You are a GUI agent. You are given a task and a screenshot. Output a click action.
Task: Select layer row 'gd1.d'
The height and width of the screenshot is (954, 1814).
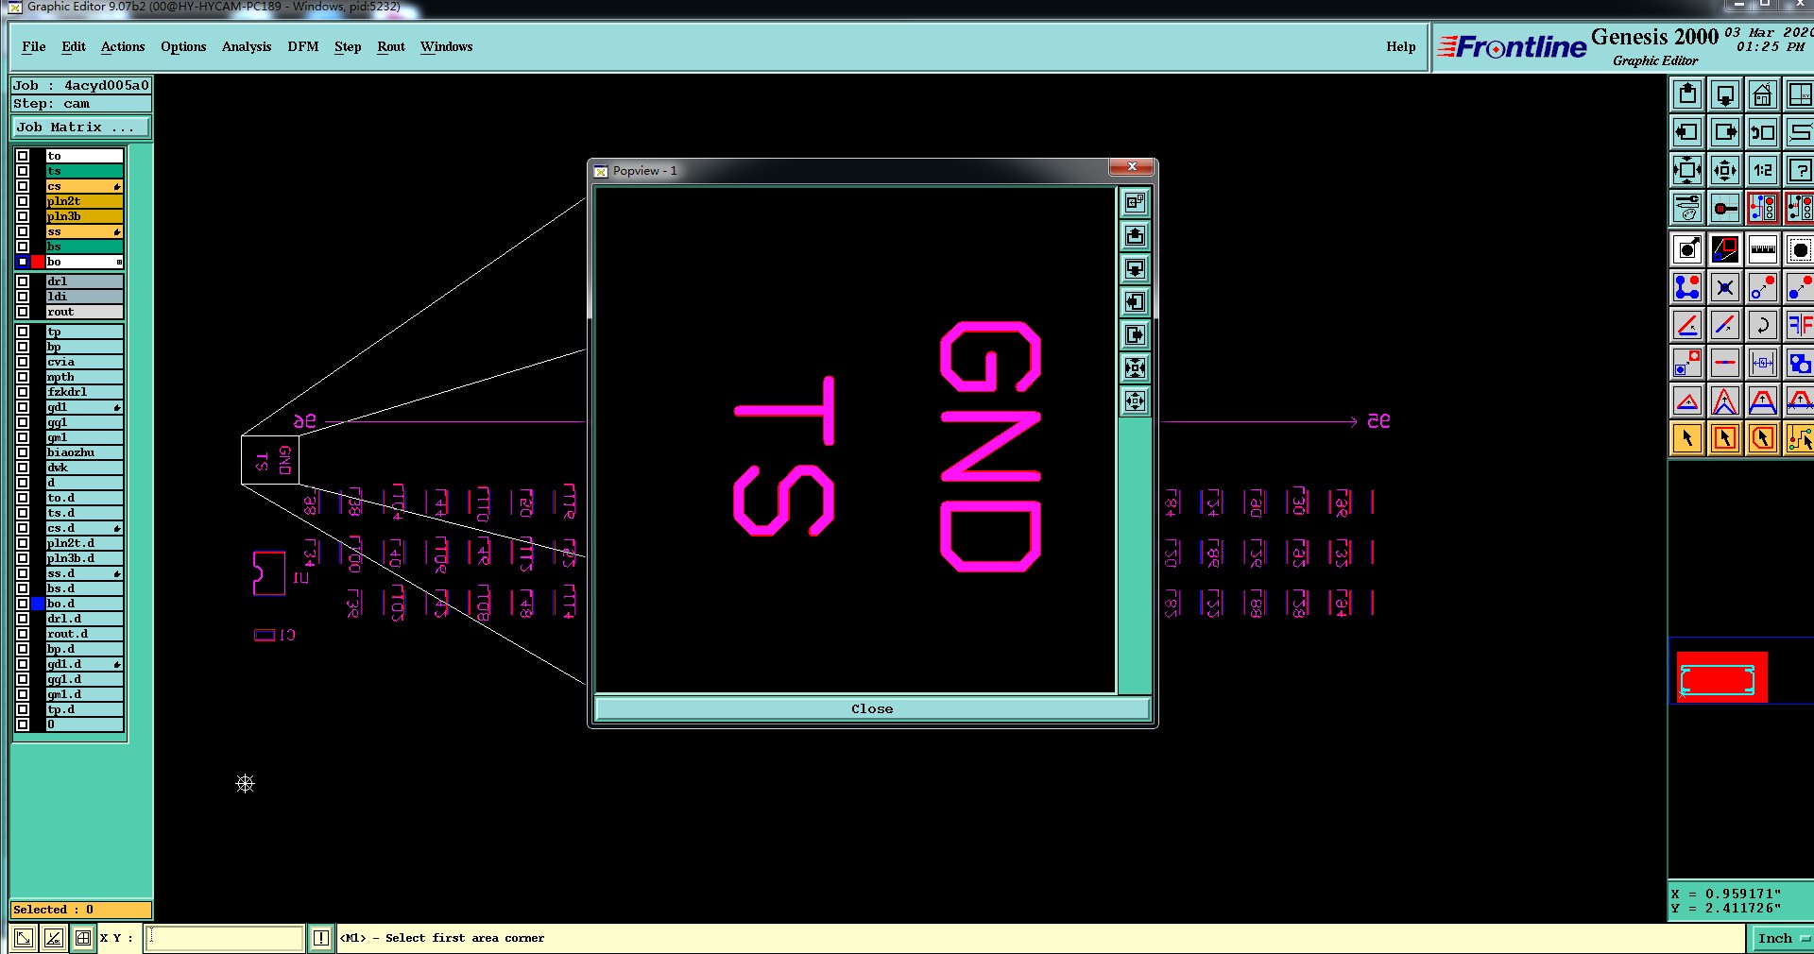click(84, 664)
